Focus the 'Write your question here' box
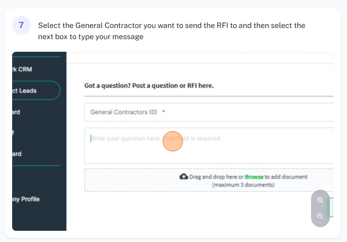Image resolution: width=347 pixels, height=242 pixels. click(209, 145)
